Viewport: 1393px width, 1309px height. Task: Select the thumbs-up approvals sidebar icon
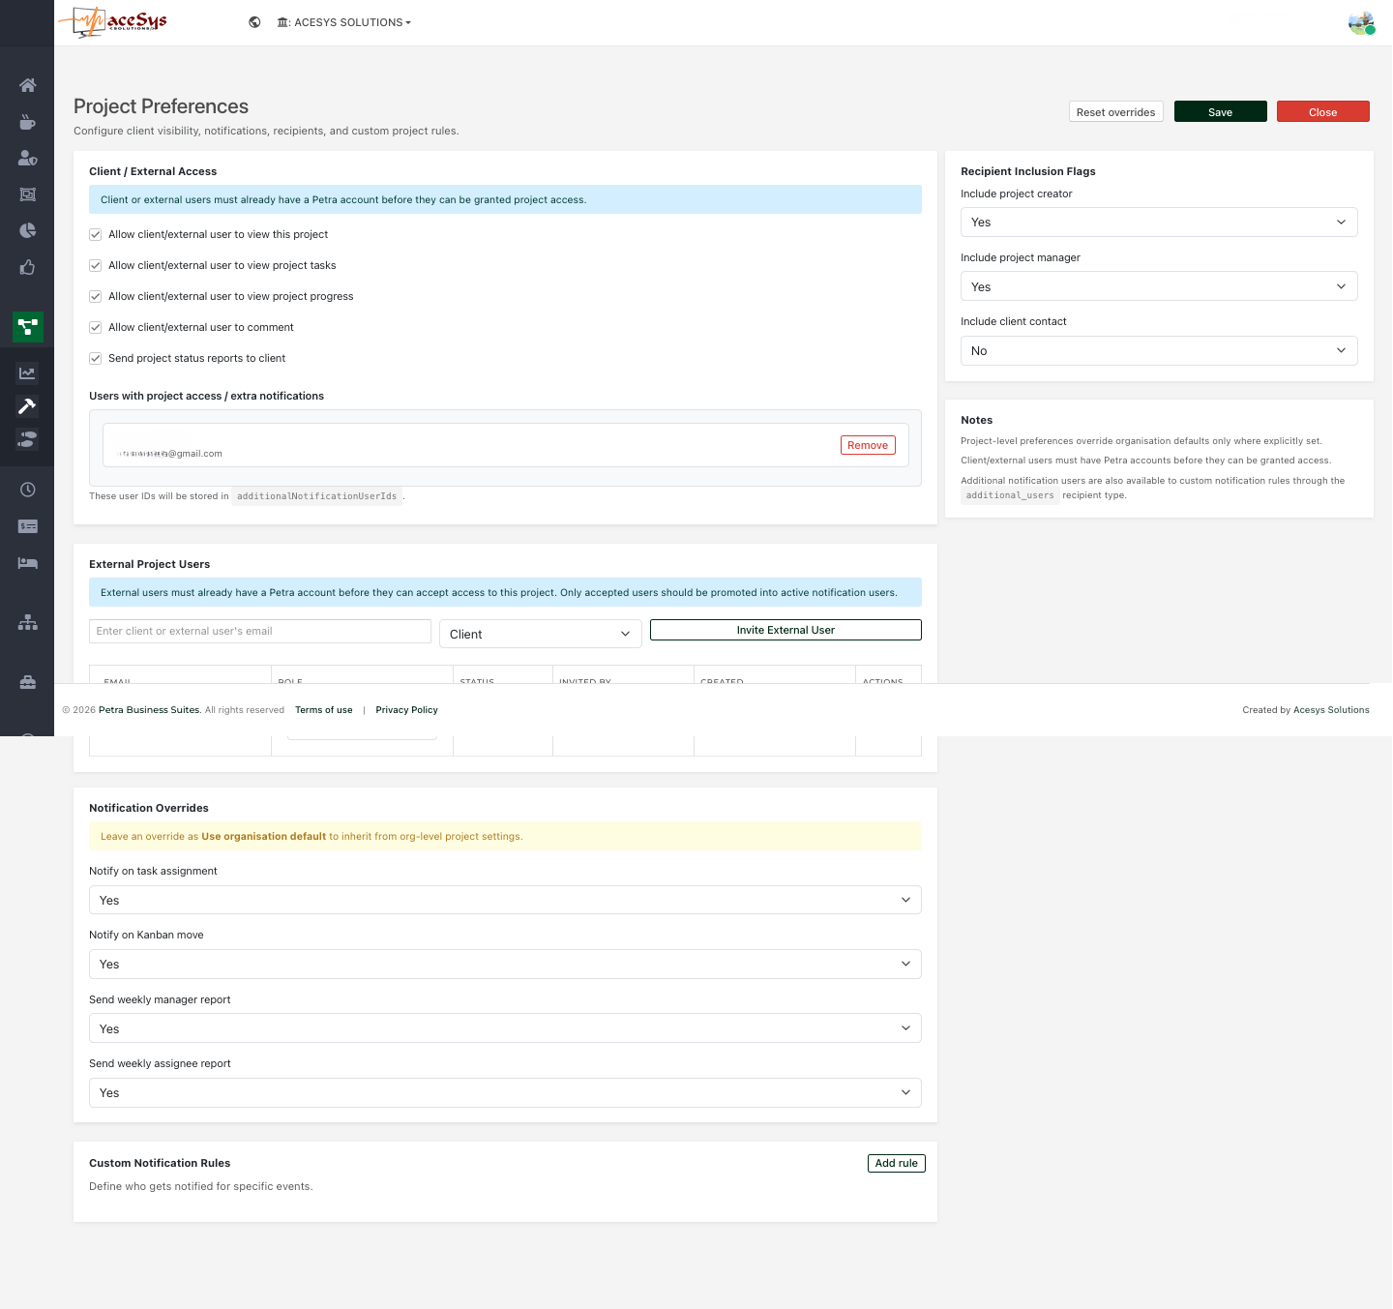point(27,268)
